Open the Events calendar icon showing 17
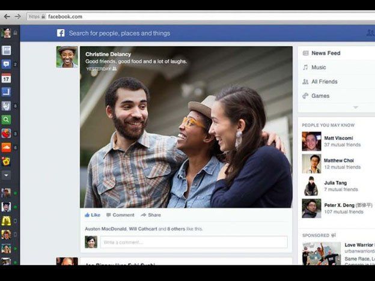 pyautogui.click(x=6, y=78)
